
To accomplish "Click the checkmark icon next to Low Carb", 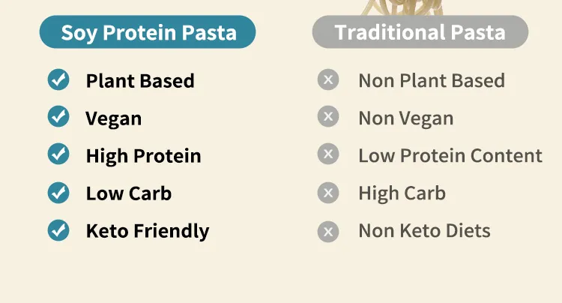I will (x=58, y=193).
